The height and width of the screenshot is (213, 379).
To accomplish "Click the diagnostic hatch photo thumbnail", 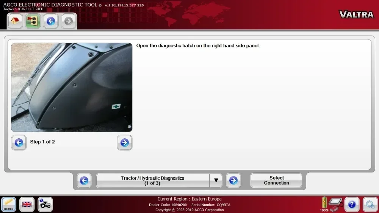I will pos(72,87).
